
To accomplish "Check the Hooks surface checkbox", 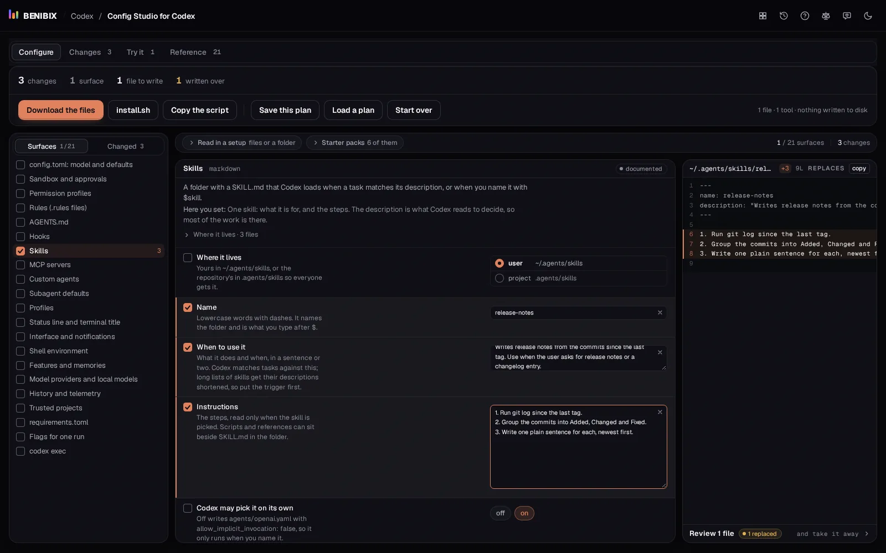I will 20,237.
